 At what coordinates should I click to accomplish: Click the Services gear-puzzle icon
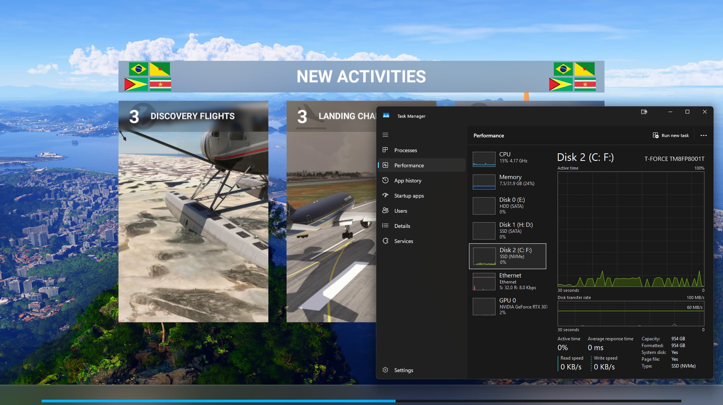[x=385, y=241]
